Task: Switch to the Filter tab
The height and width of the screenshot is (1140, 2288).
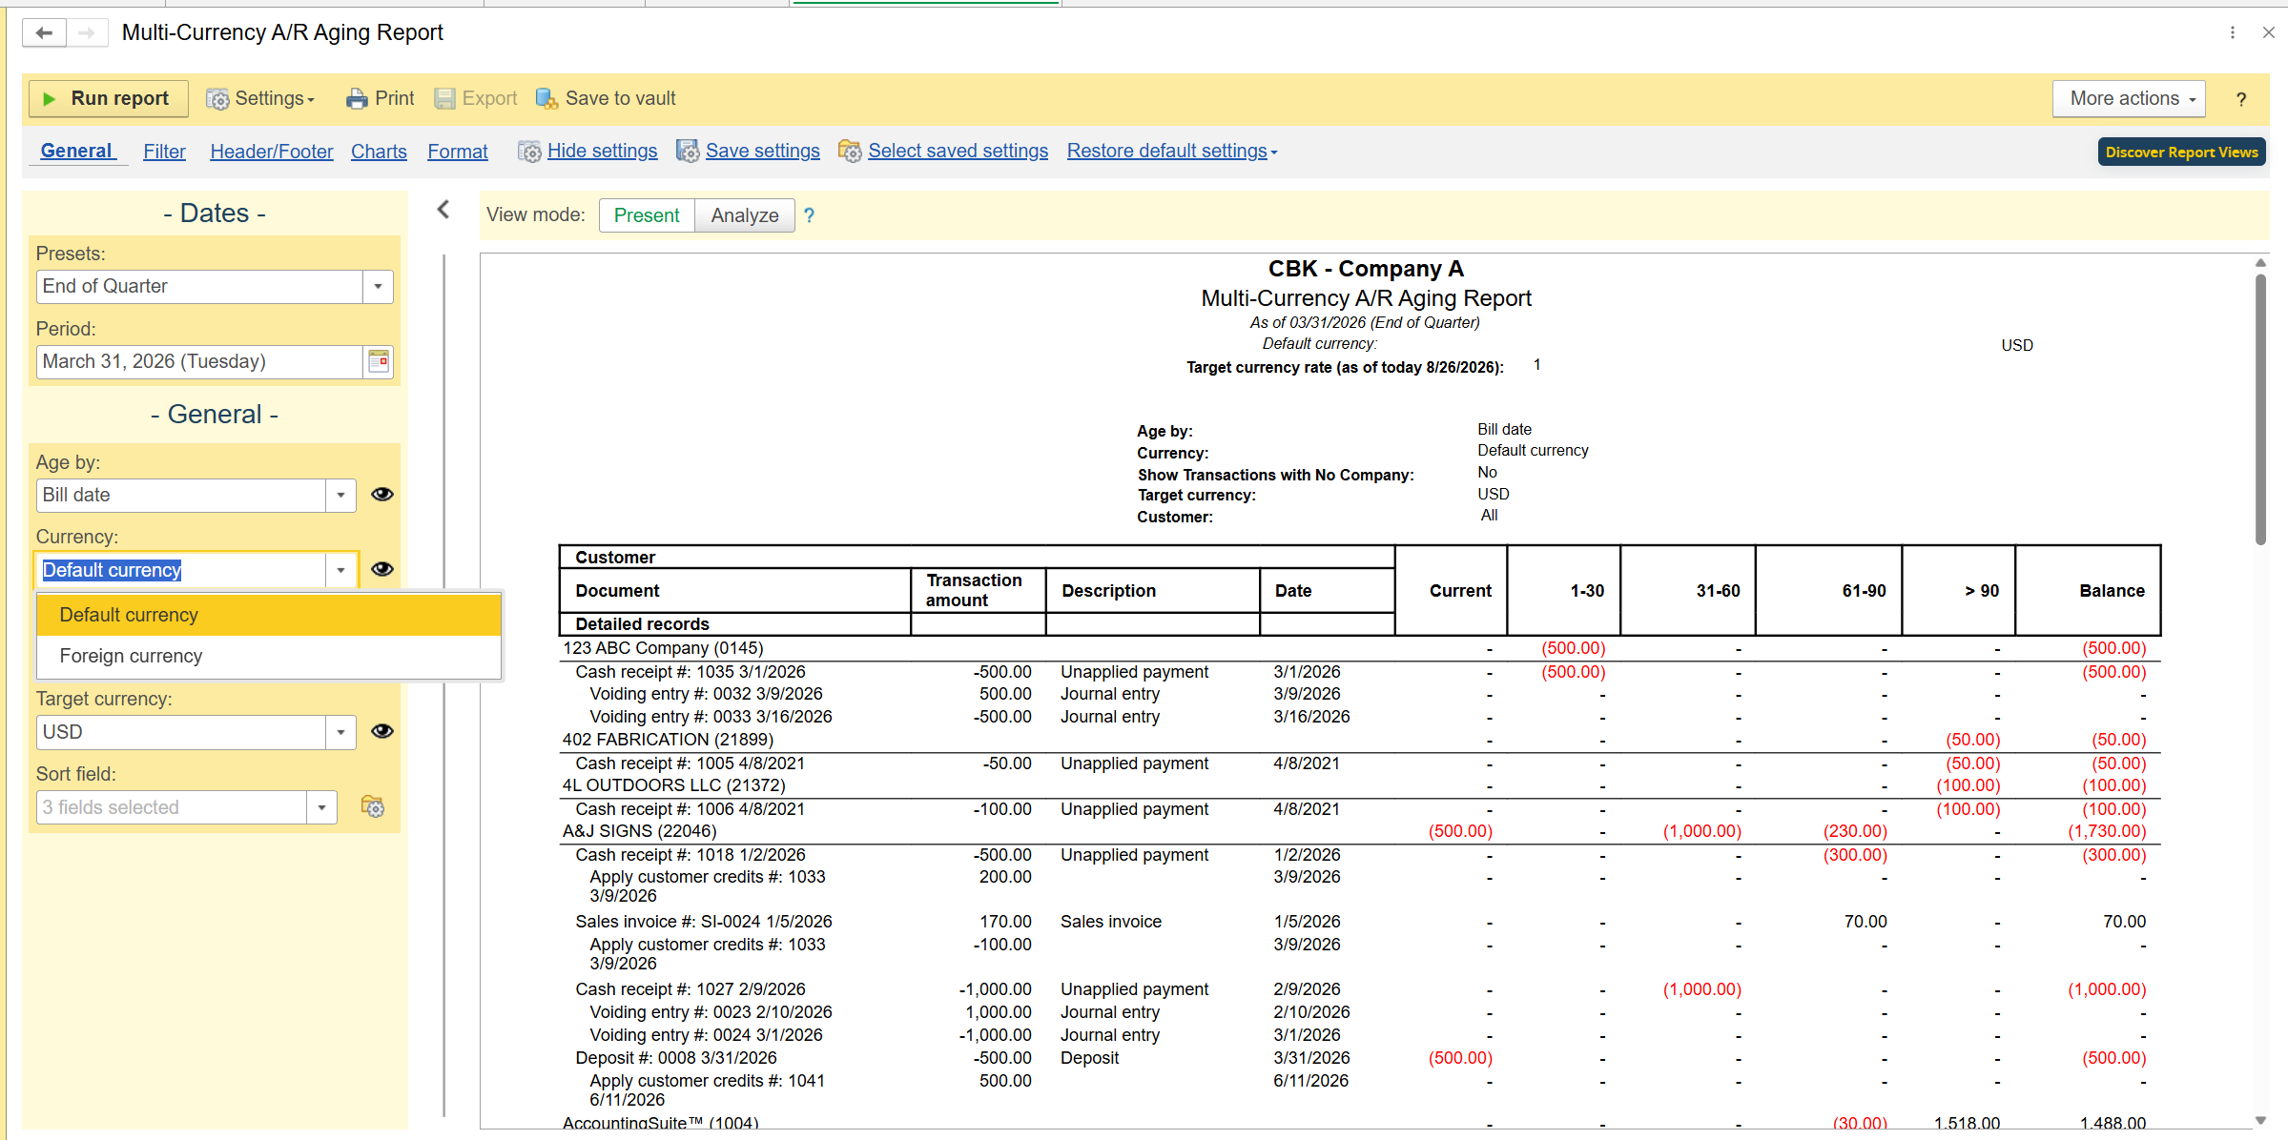Action: [164, 152]
